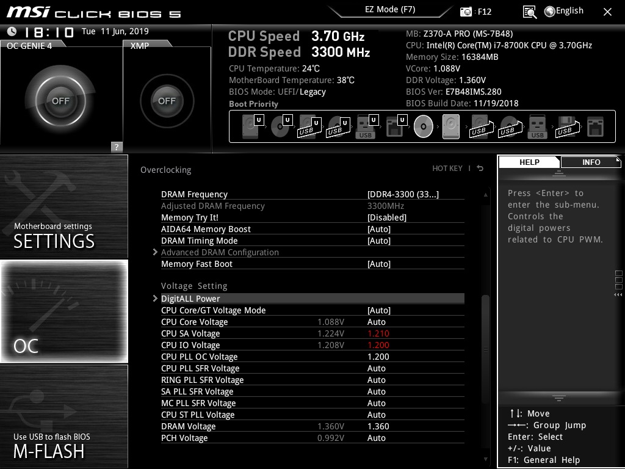
Task: Click the Adjusted DRAM Frequency 3300MHz row
Action: click(x=312, y=206)
